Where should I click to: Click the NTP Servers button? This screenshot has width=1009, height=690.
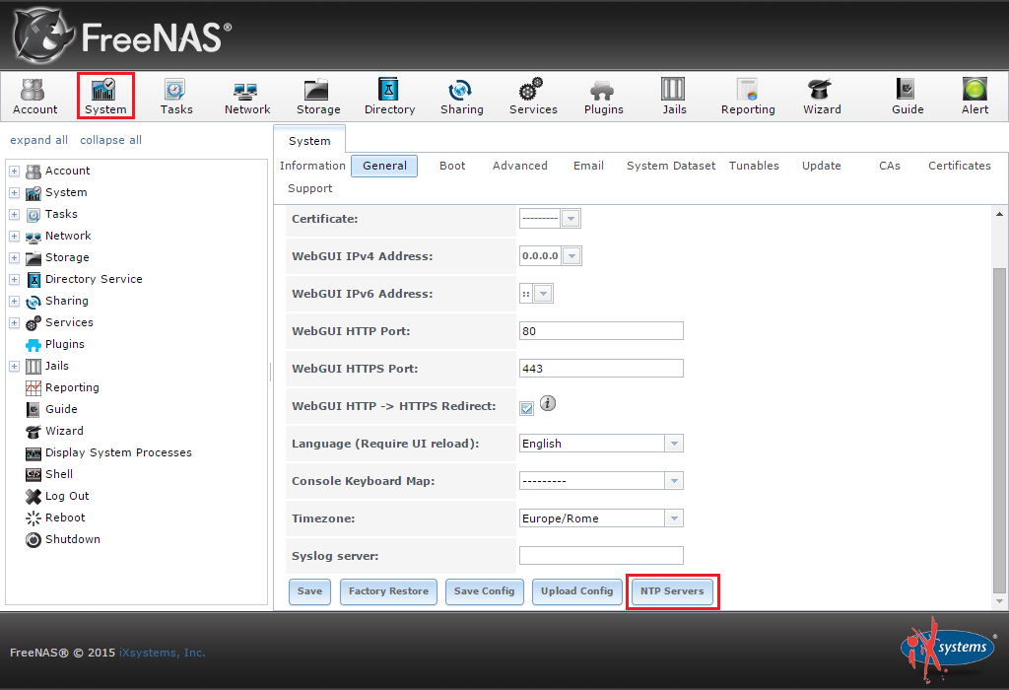(x=672, y=591)
